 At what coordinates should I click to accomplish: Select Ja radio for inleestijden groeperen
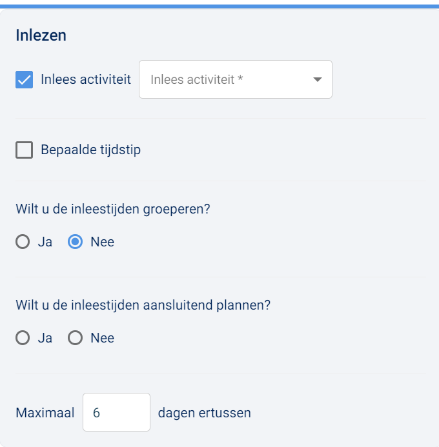pos(23,242)
